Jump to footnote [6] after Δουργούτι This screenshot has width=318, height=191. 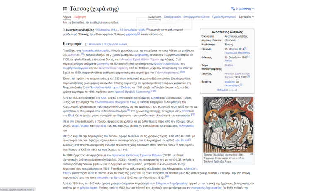point(82,54)
